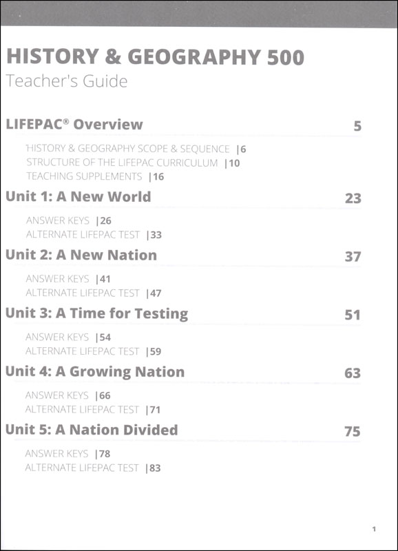Open Unit 2: A New Nation heading
Image resolution: width=398 pixels, height=551 pixels.
click(x=81, y=255)
